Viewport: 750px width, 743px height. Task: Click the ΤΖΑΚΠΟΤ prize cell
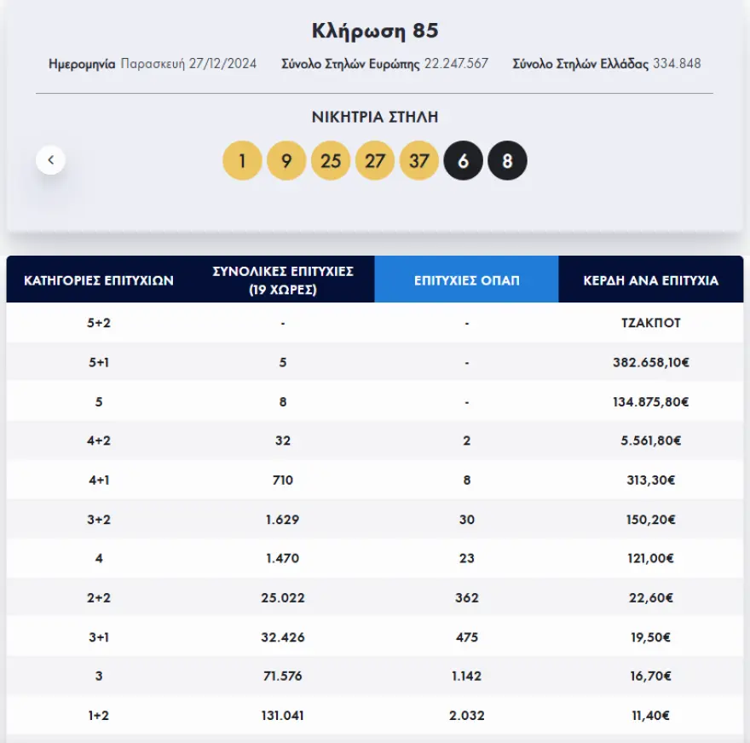[650, 323]
